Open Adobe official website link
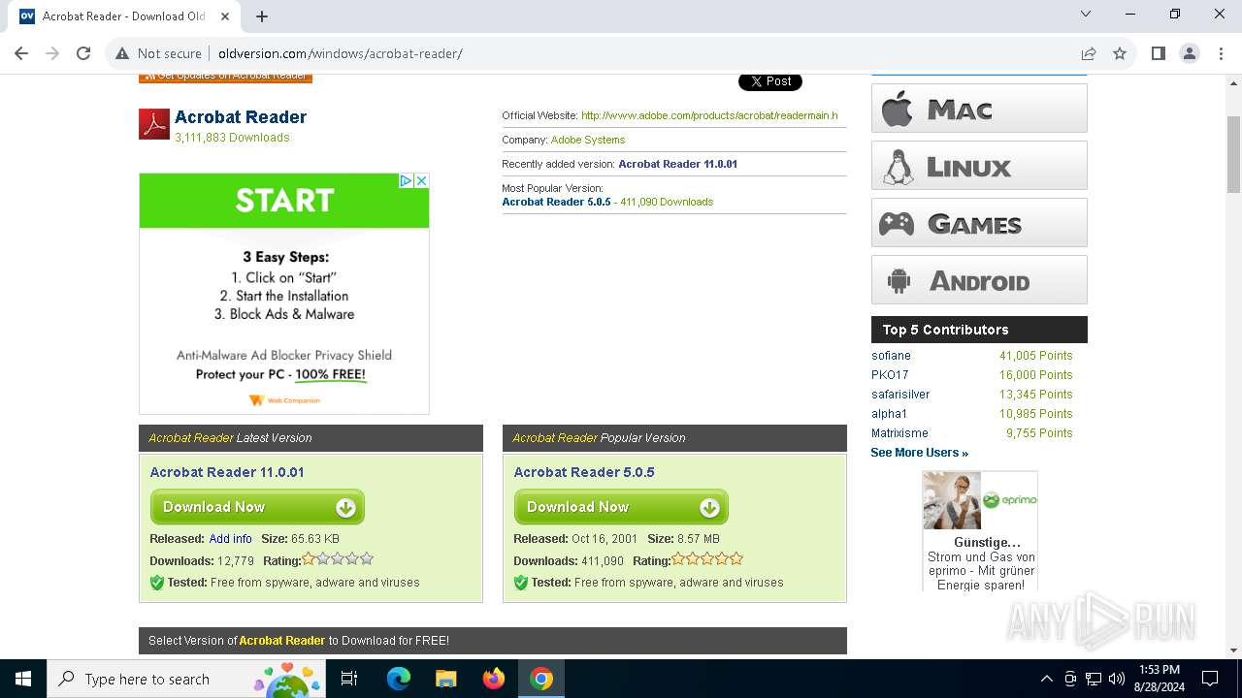Screen dimensions: 1242x698 (x=709, y=115)
